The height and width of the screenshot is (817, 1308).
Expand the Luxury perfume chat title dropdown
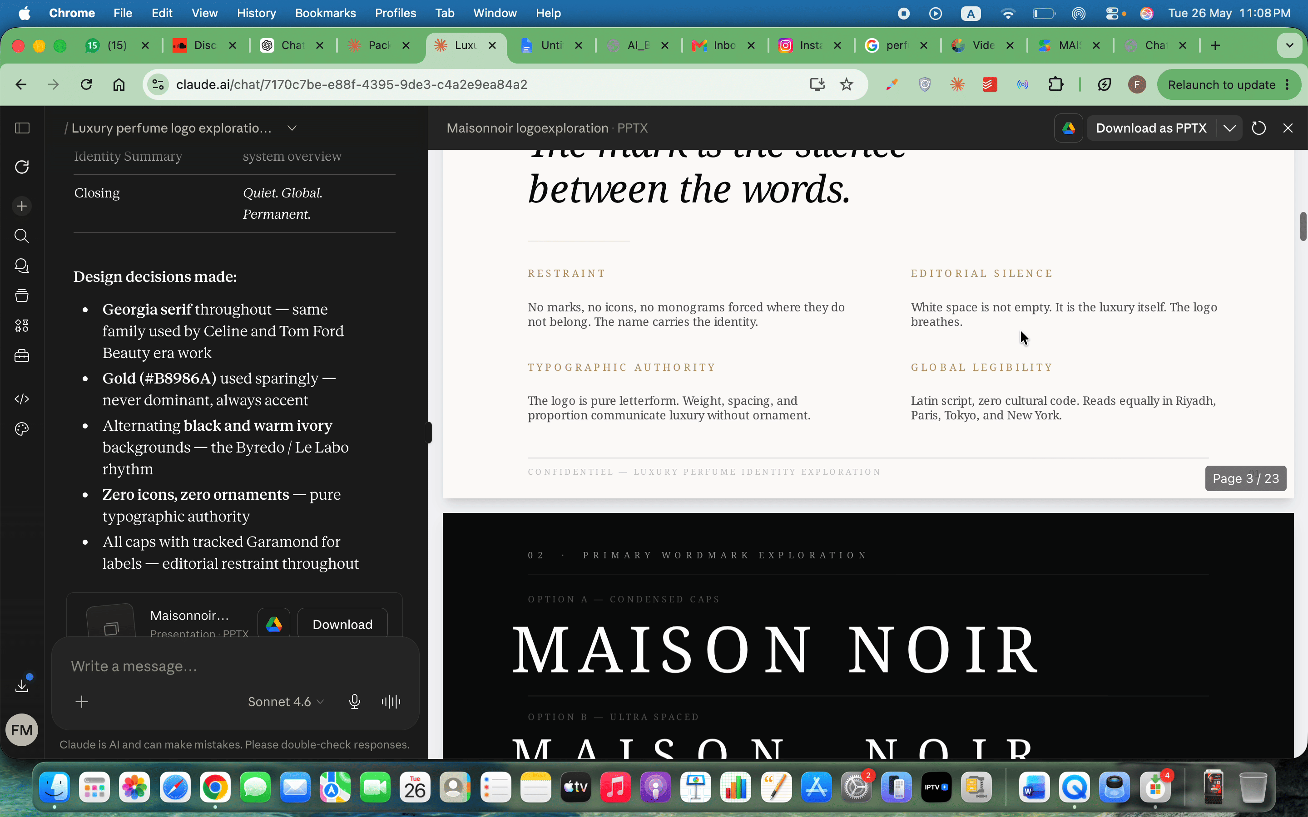point(292,128)
